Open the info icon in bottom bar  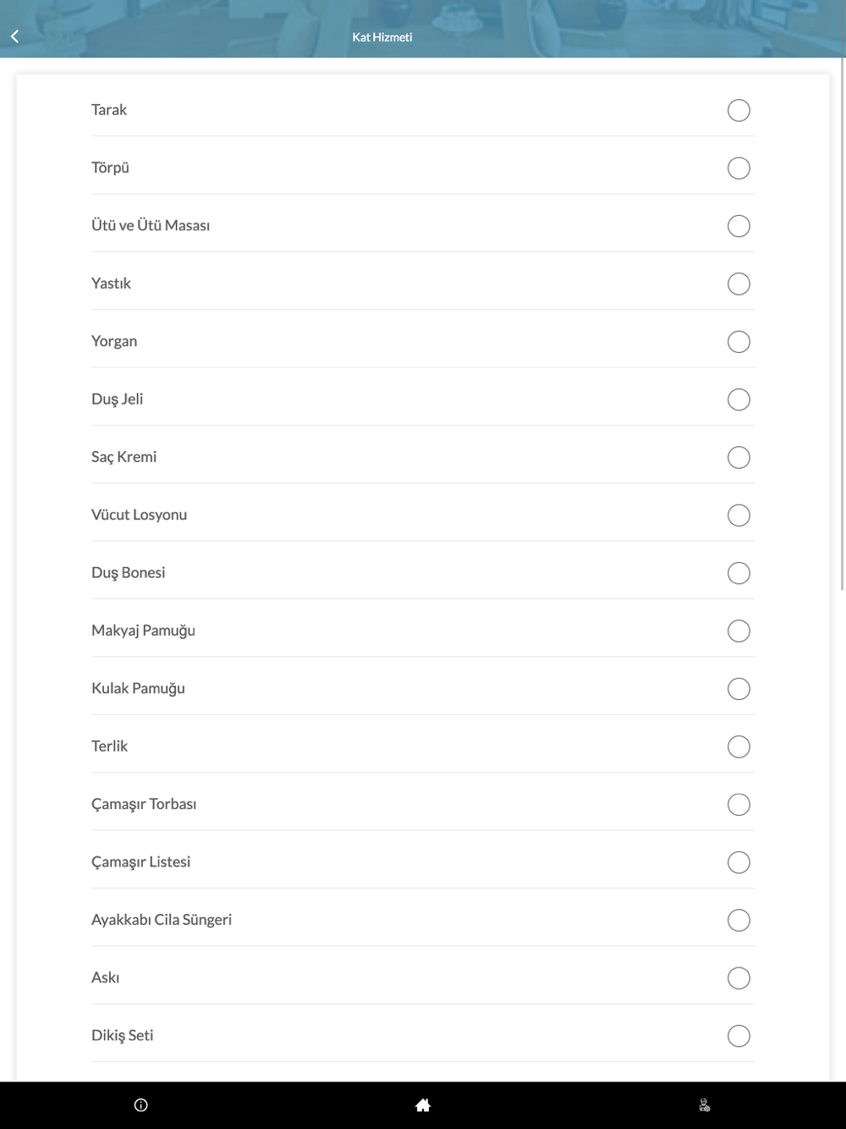click(141, 1104)
